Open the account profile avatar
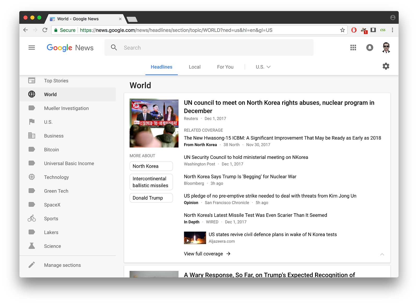 click(x=386, y=48)
